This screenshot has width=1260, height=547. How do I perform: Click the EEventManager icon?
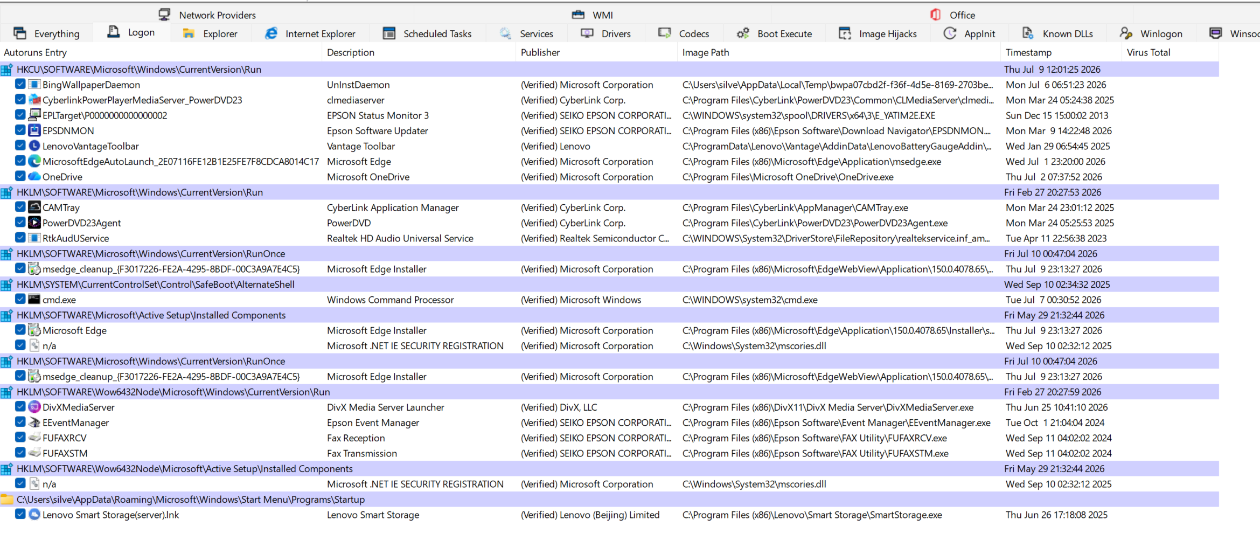(x=34, y=422)
